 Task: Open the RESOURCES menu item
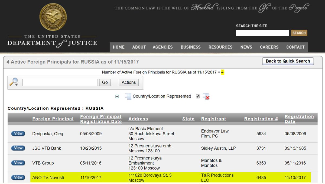click(220, 47)
